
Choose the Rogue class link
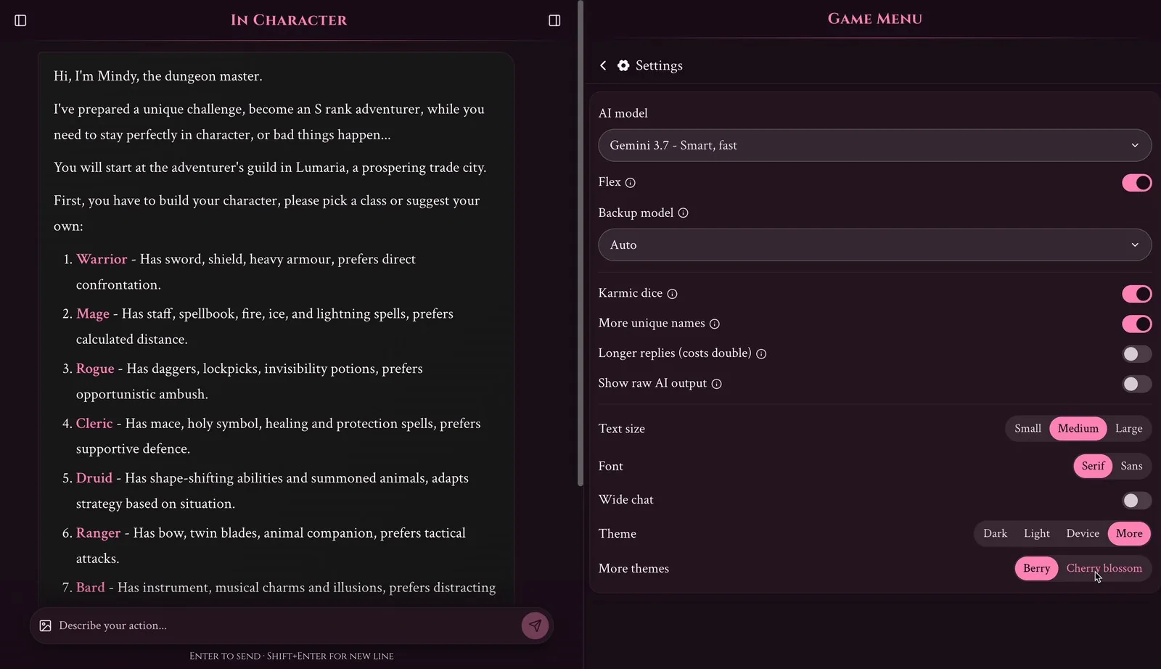tap(95, 369)
